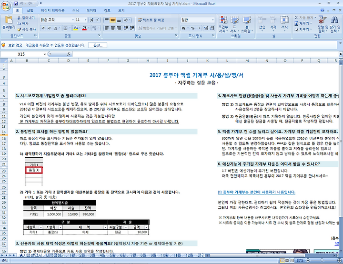Open the font name dropdown (맑은 고딕)
343x264 pixels.
(x=73, y=20)
